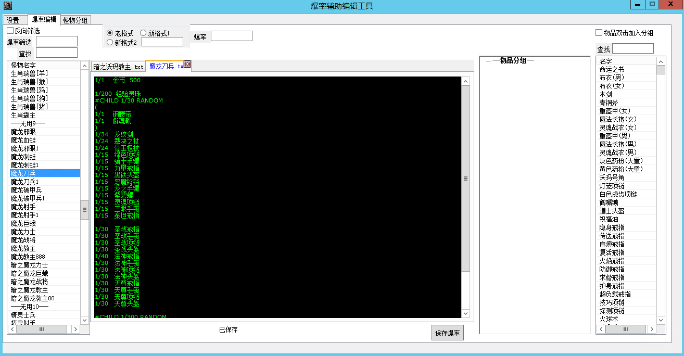Click the 爆率筛选 input field
The image size is (684, 356).
pyautogui.click(x=56, y=41)
